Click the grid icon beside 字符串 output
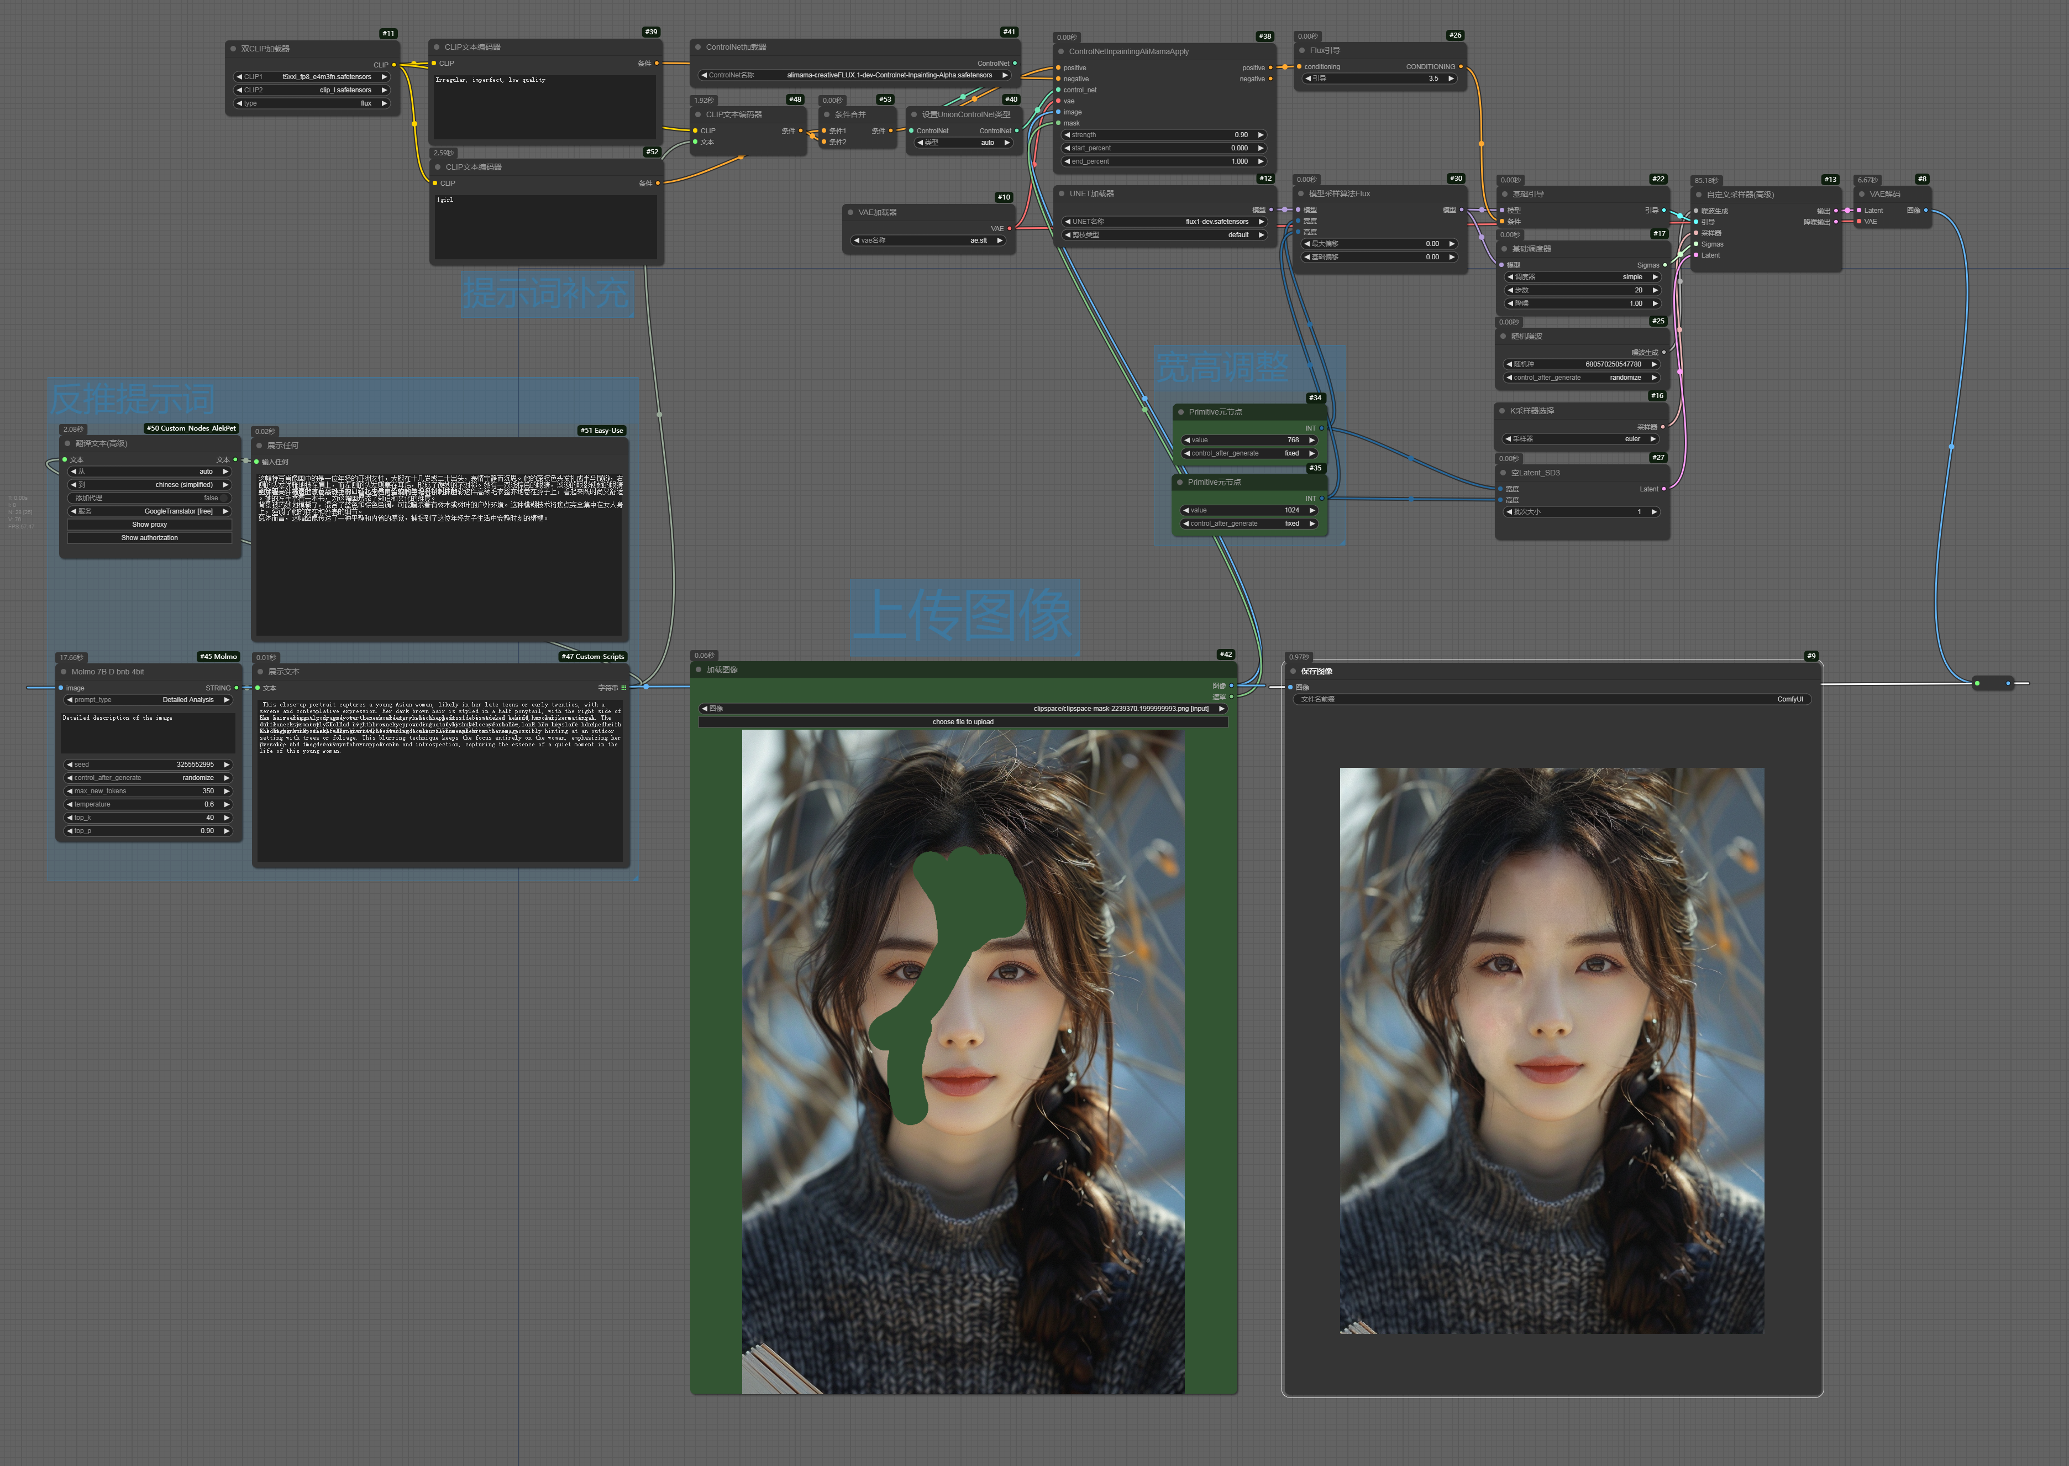Screen dimensions: 2069x1466 pos(623,688)
